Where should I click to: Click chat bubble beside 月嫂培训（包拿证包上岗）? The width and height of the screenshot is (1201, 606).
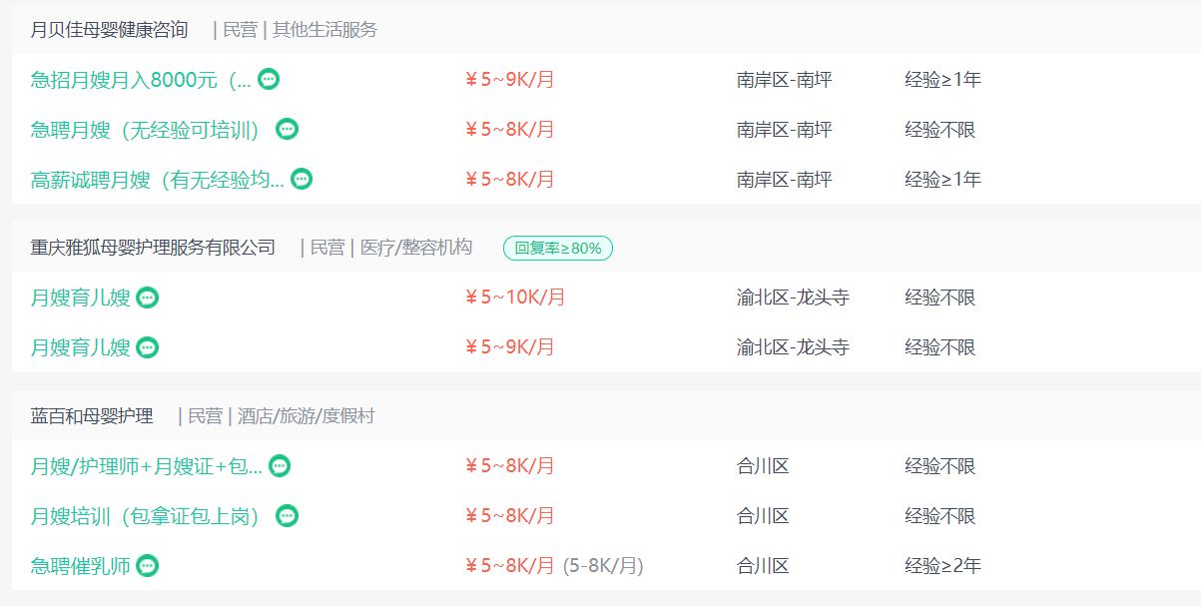pos(288,516)
